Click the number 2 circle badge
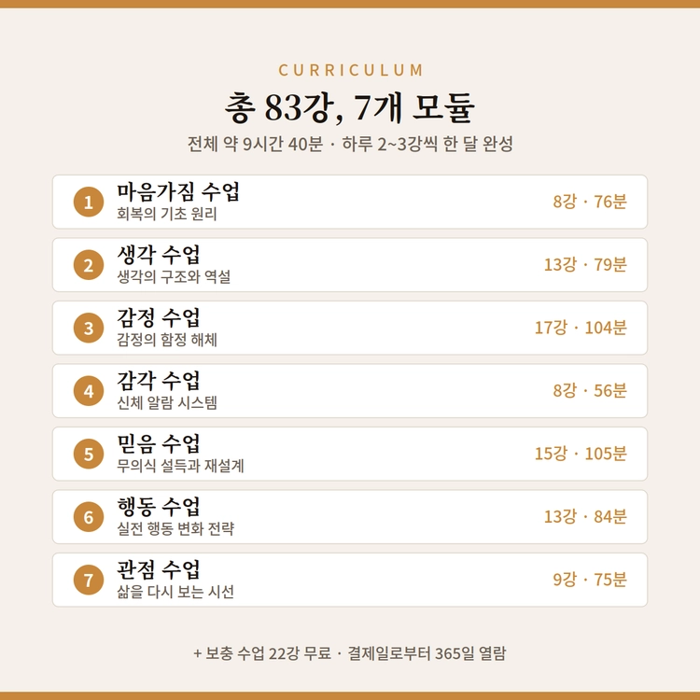The width and height of the screenshot is (700, 700). point(89,265)
